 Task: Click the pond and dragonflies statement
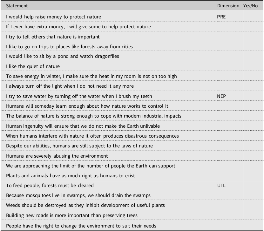pyautogui.click(x=63, y=56)
